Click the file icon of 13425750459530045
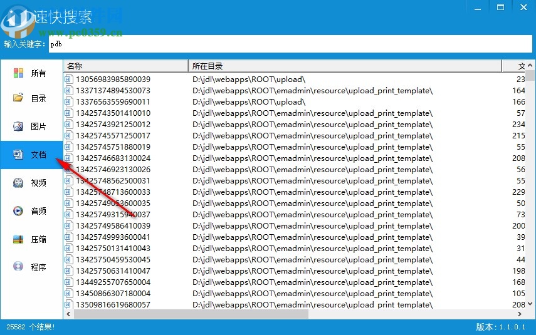 point(68,259)
